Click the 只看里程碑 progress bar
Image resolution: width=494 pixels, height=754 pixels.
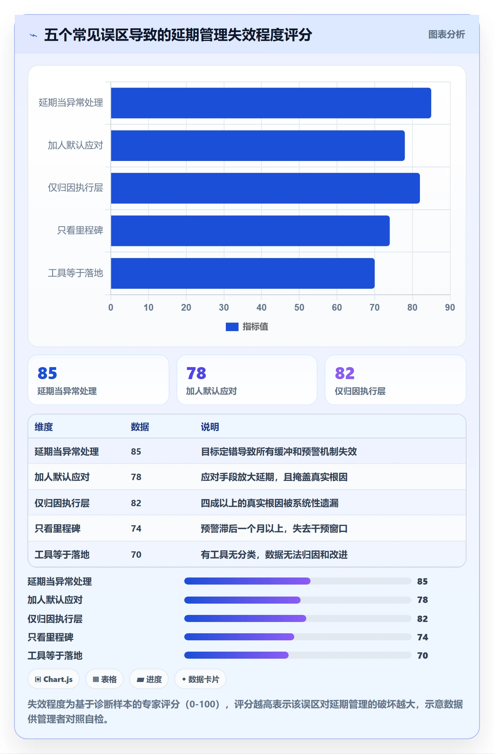(x=298, y=637)
